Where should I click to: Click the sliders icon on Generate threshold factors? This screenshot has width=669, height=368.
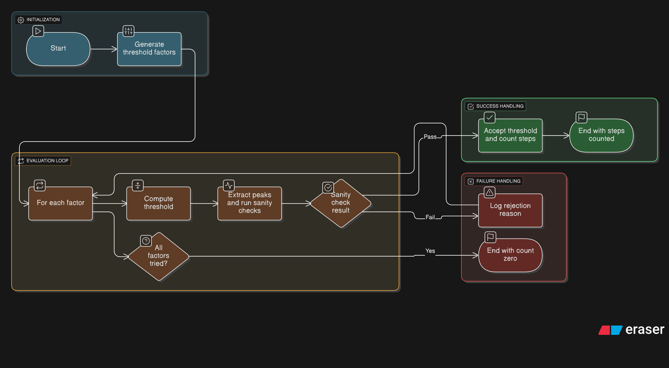coord(128,31)
